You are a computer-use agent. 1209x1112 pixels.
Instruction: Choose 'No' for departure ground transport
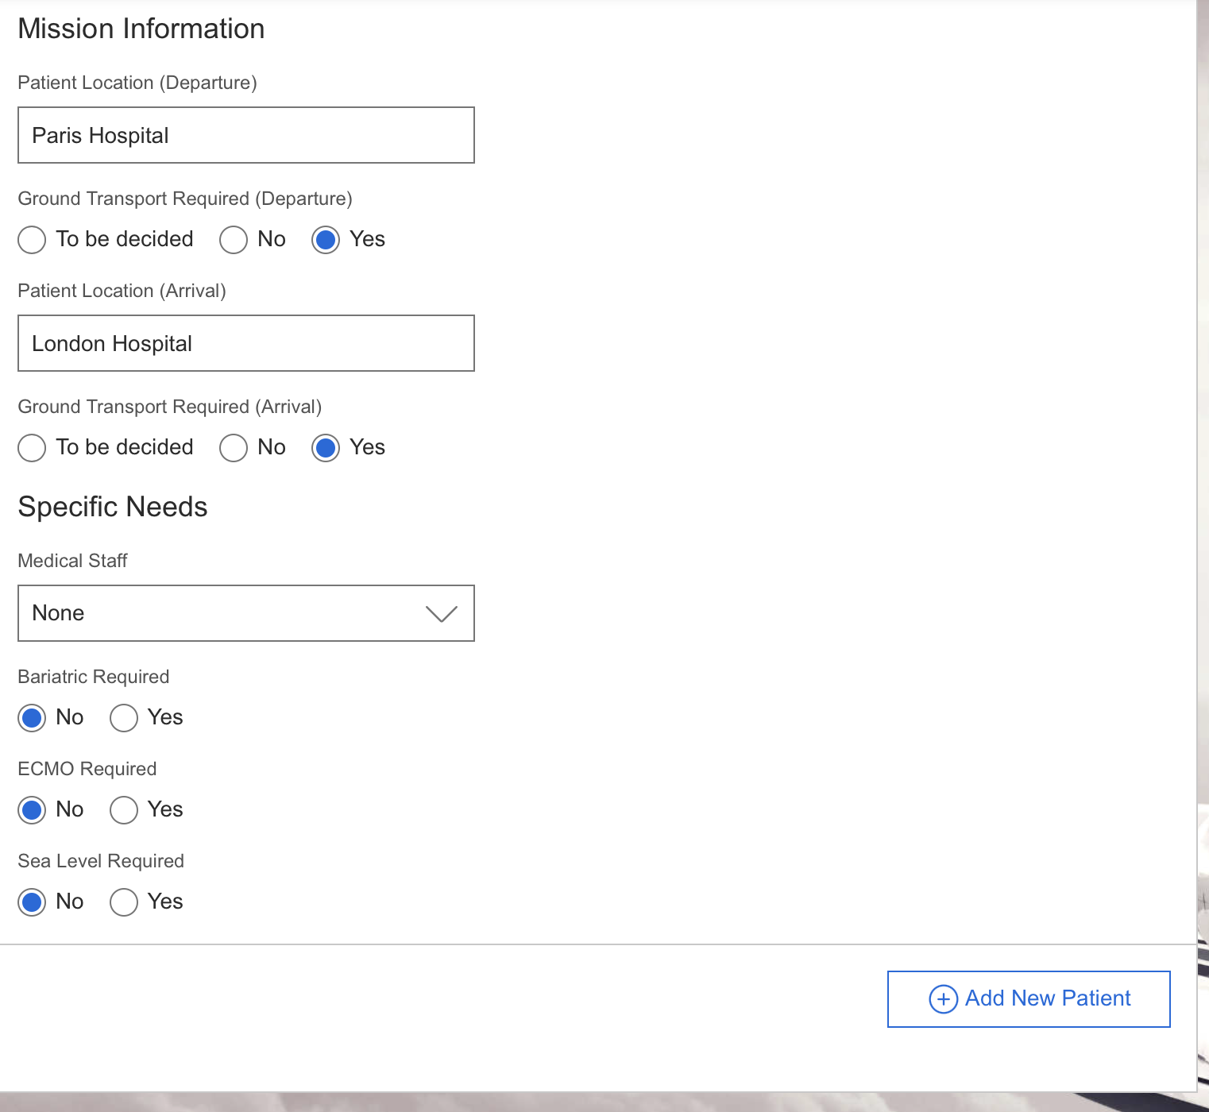234,240
